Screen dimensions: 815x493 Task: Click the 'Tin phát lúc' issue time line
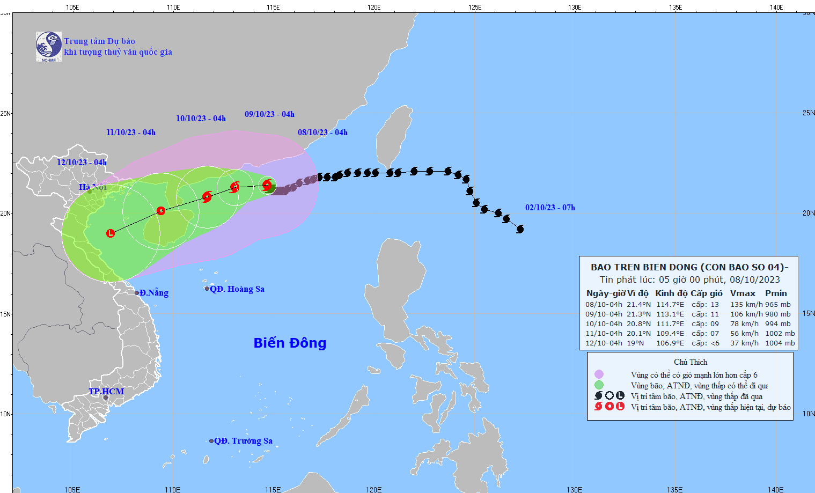[x=690, y=279]
